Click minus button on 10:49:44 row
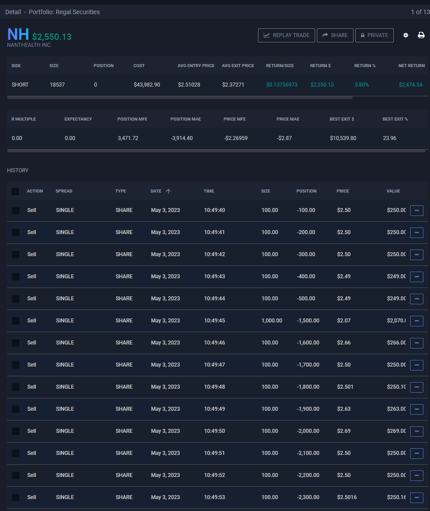The image size is (430, 511). pyautogui.click(x=417, y=299)
